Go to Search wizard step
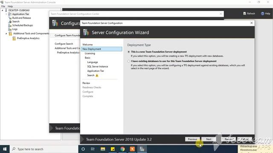This screenshot has width=273, height=153. [x=91, y=75]
